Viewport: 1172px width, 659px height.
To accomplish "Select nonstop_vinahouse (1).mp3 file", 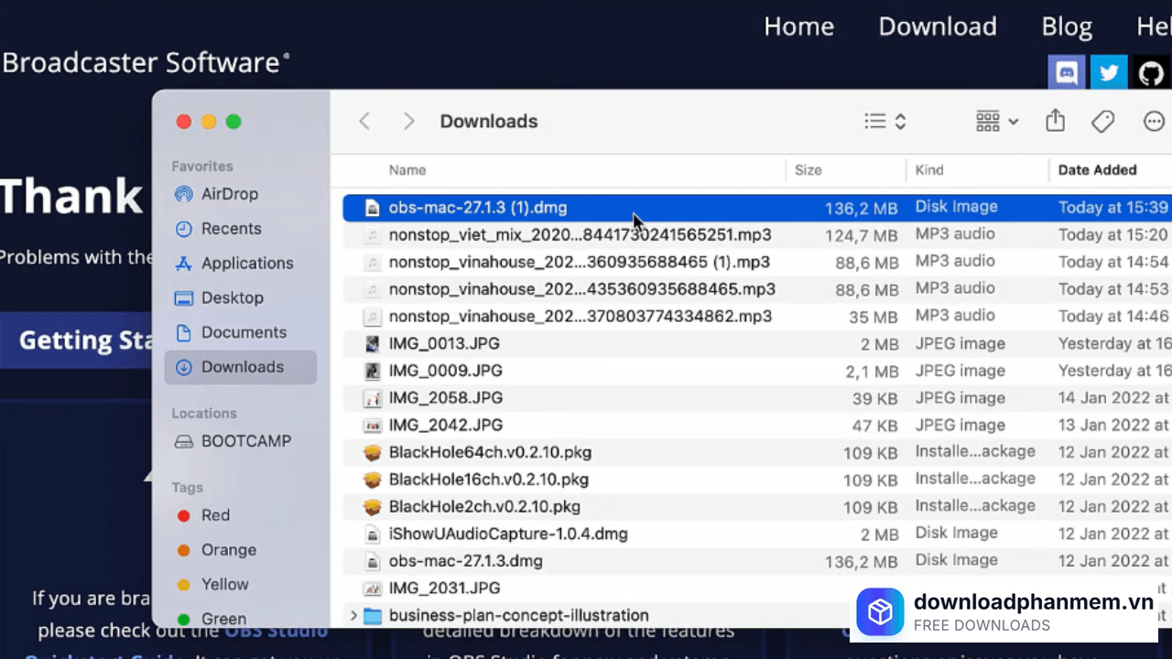I will coord(757,262).
